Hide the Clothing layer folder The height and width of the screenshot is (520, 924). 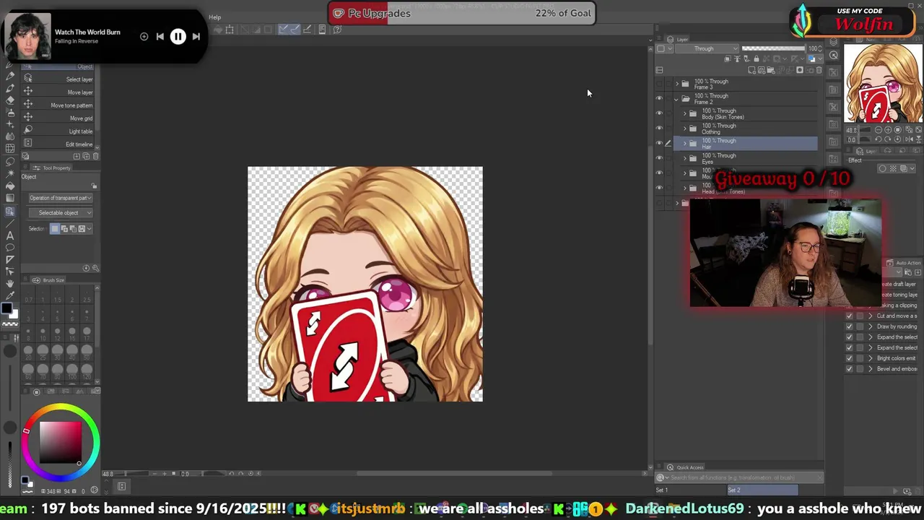pos(659,129)
